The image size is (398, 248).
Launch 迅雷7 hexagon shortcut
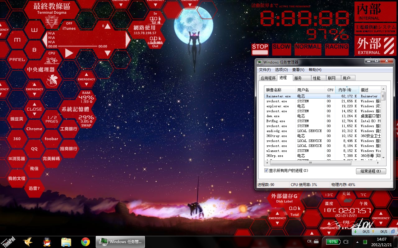tap(34, 188)
